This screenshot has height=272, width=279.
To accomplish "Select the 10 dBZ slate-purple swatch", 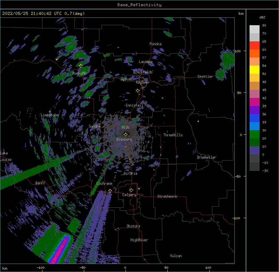I will click(x=254, y=151).
